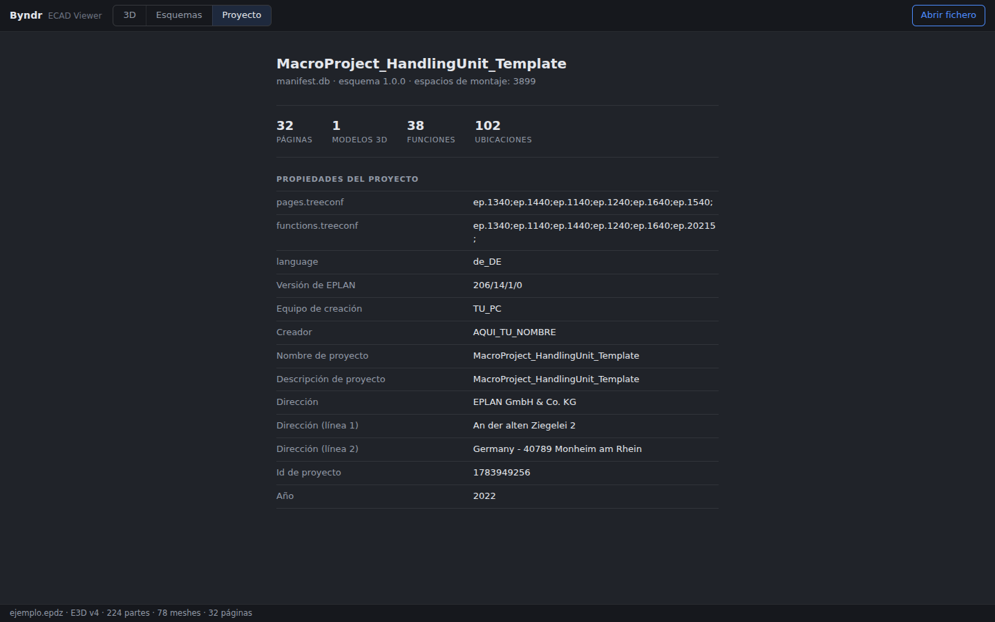This screenshot has height=622, width=995.
Task: Click the Nombre de proyecto label
Action: pos(323,356)
